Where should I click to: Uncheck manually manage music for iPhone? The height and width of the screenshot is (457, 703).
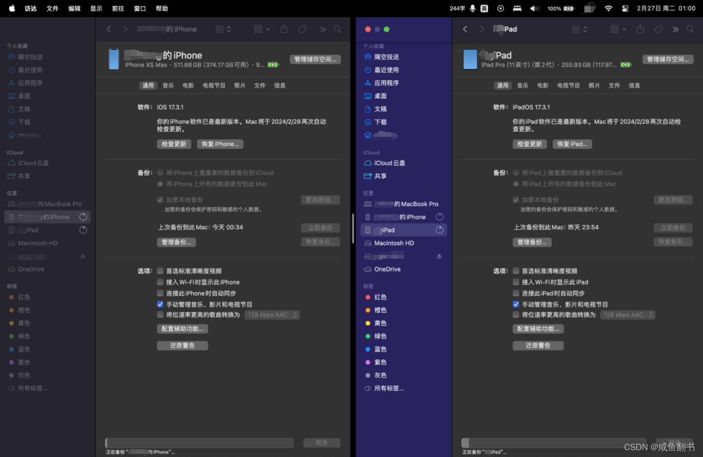(160, 305)
